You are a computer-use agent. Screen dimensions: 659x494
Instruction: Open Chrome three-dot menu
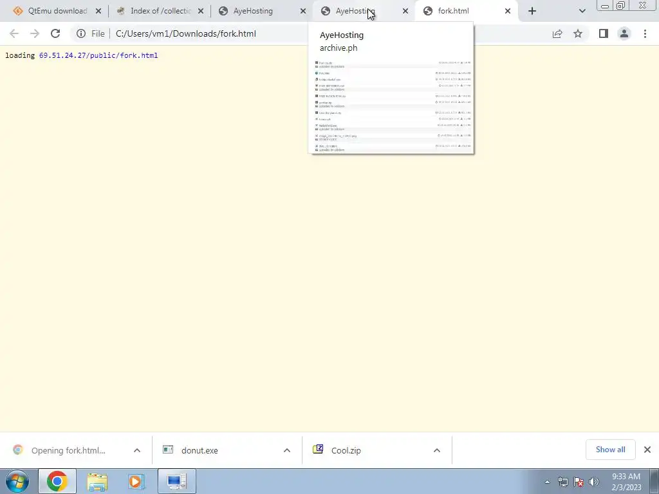[645, 33]
